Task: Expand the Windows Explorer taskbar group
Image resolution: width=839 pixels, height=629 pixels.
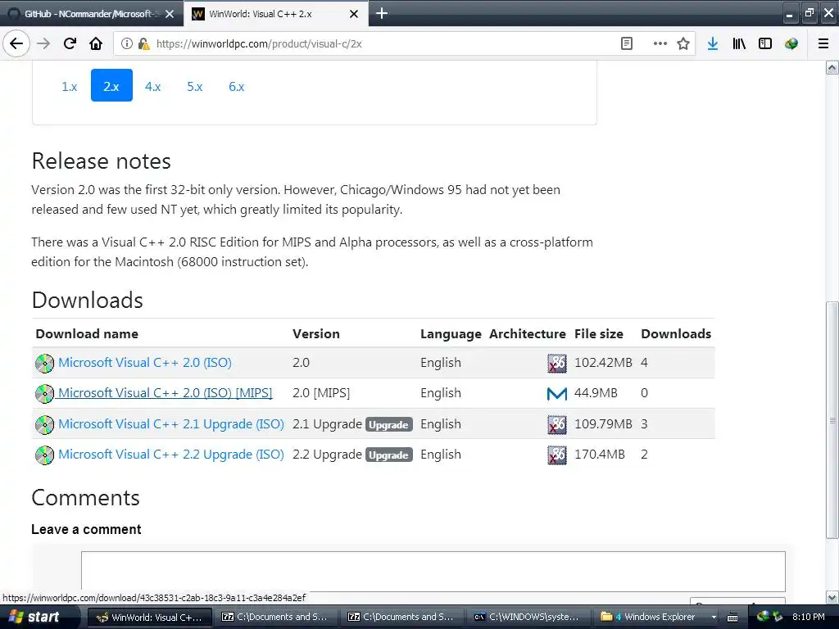Action: coord(658,618)
